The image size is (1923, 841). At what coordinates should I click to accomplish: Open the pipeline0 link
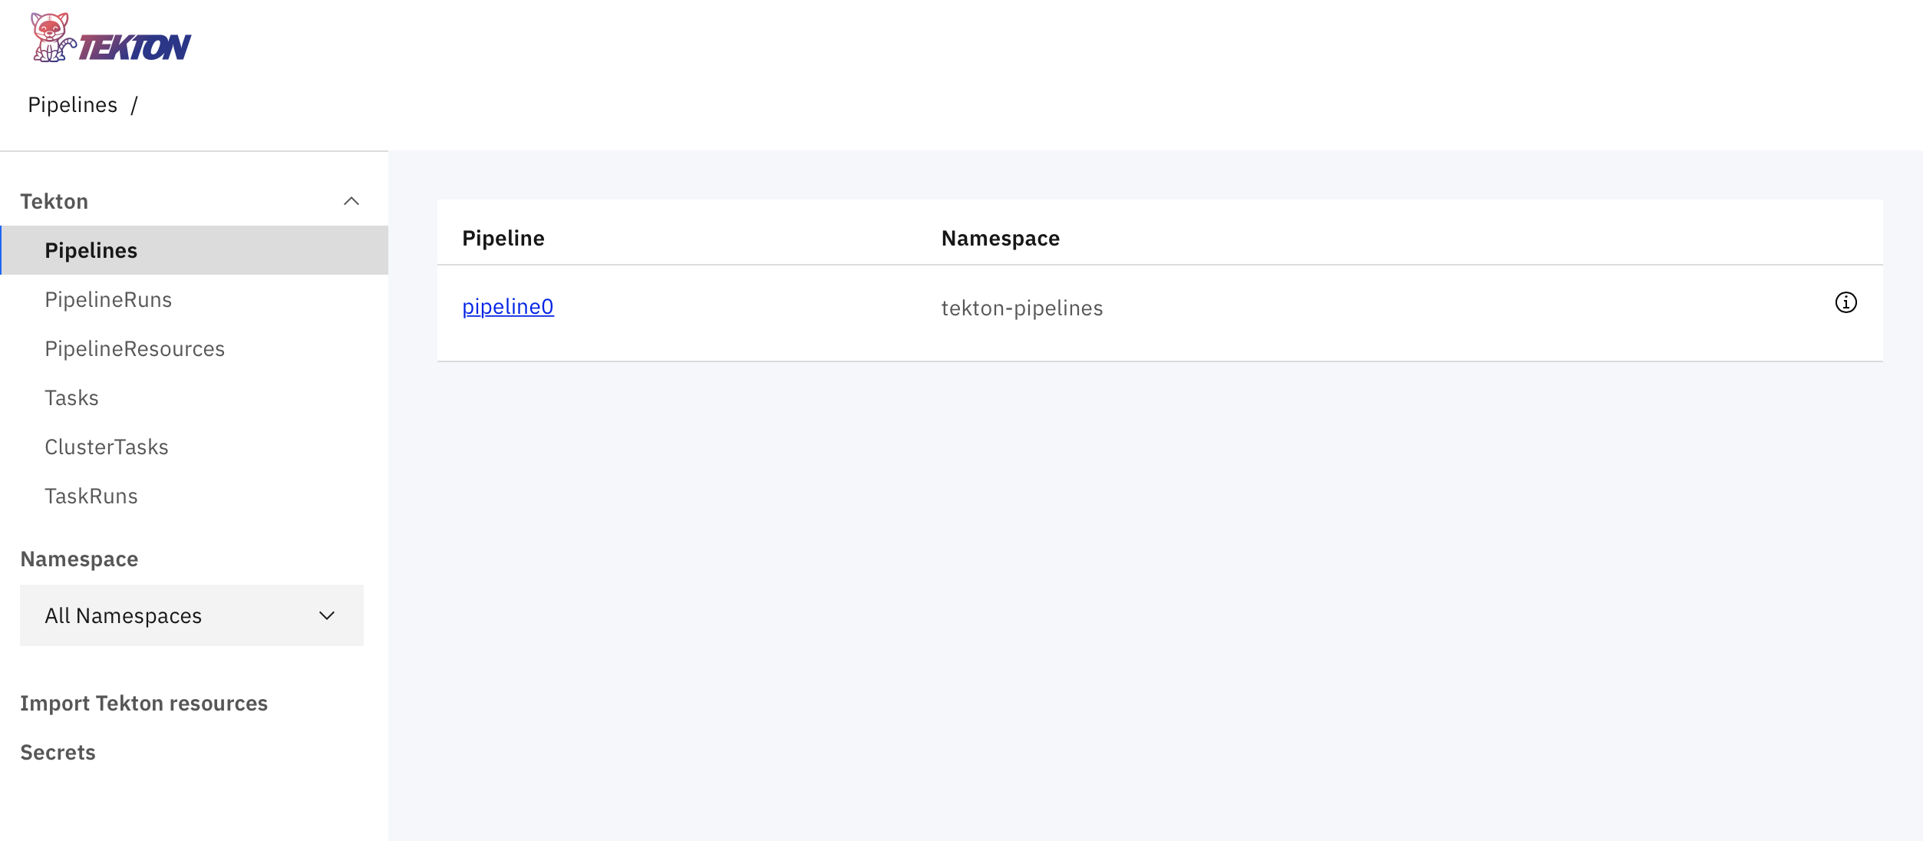coord(507,306)
